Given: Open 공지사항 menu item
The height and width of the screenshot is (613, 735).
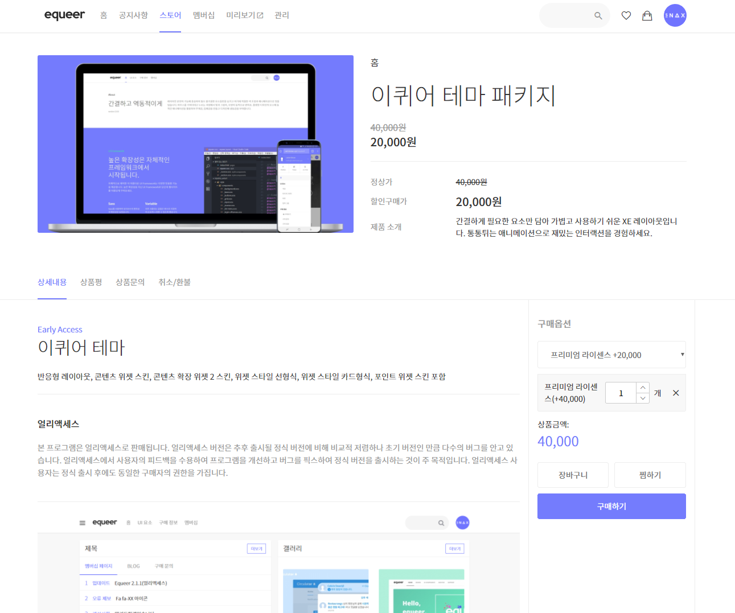Looking at the screenshot, I should click(133, 15).
